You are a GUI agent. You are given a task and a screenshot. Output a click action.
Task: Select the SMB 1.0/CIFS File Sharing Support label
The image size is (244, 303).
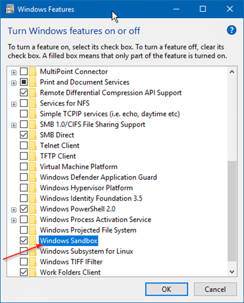point(92,124)
